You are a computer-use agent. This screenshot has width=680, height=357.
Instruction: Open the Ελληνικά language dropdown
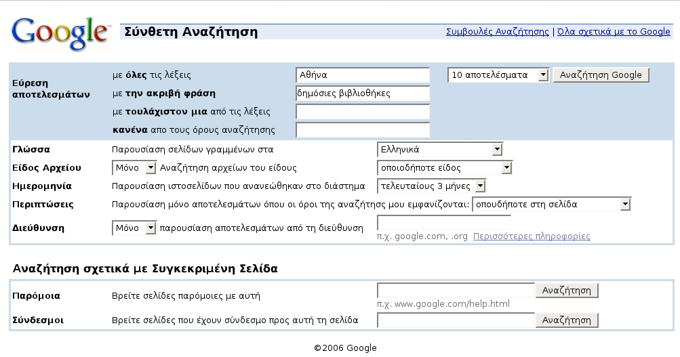click(x=440, y=150)
